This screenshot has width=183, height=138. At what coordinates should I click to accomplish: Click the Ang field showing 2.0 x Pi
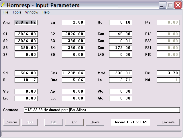click(x=26, y=22)
